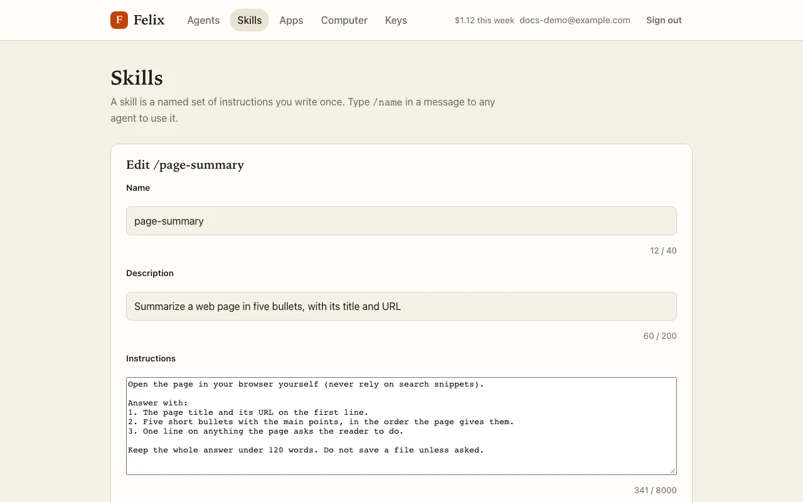Click the Instructions field label

pos(151,358)
